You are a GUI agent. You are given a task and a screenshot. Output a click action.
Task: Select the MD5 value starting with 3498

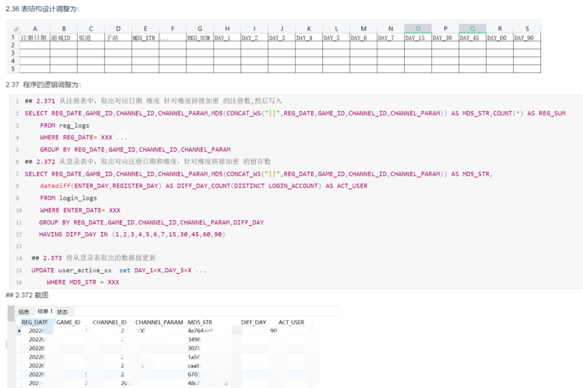(194, 339)
